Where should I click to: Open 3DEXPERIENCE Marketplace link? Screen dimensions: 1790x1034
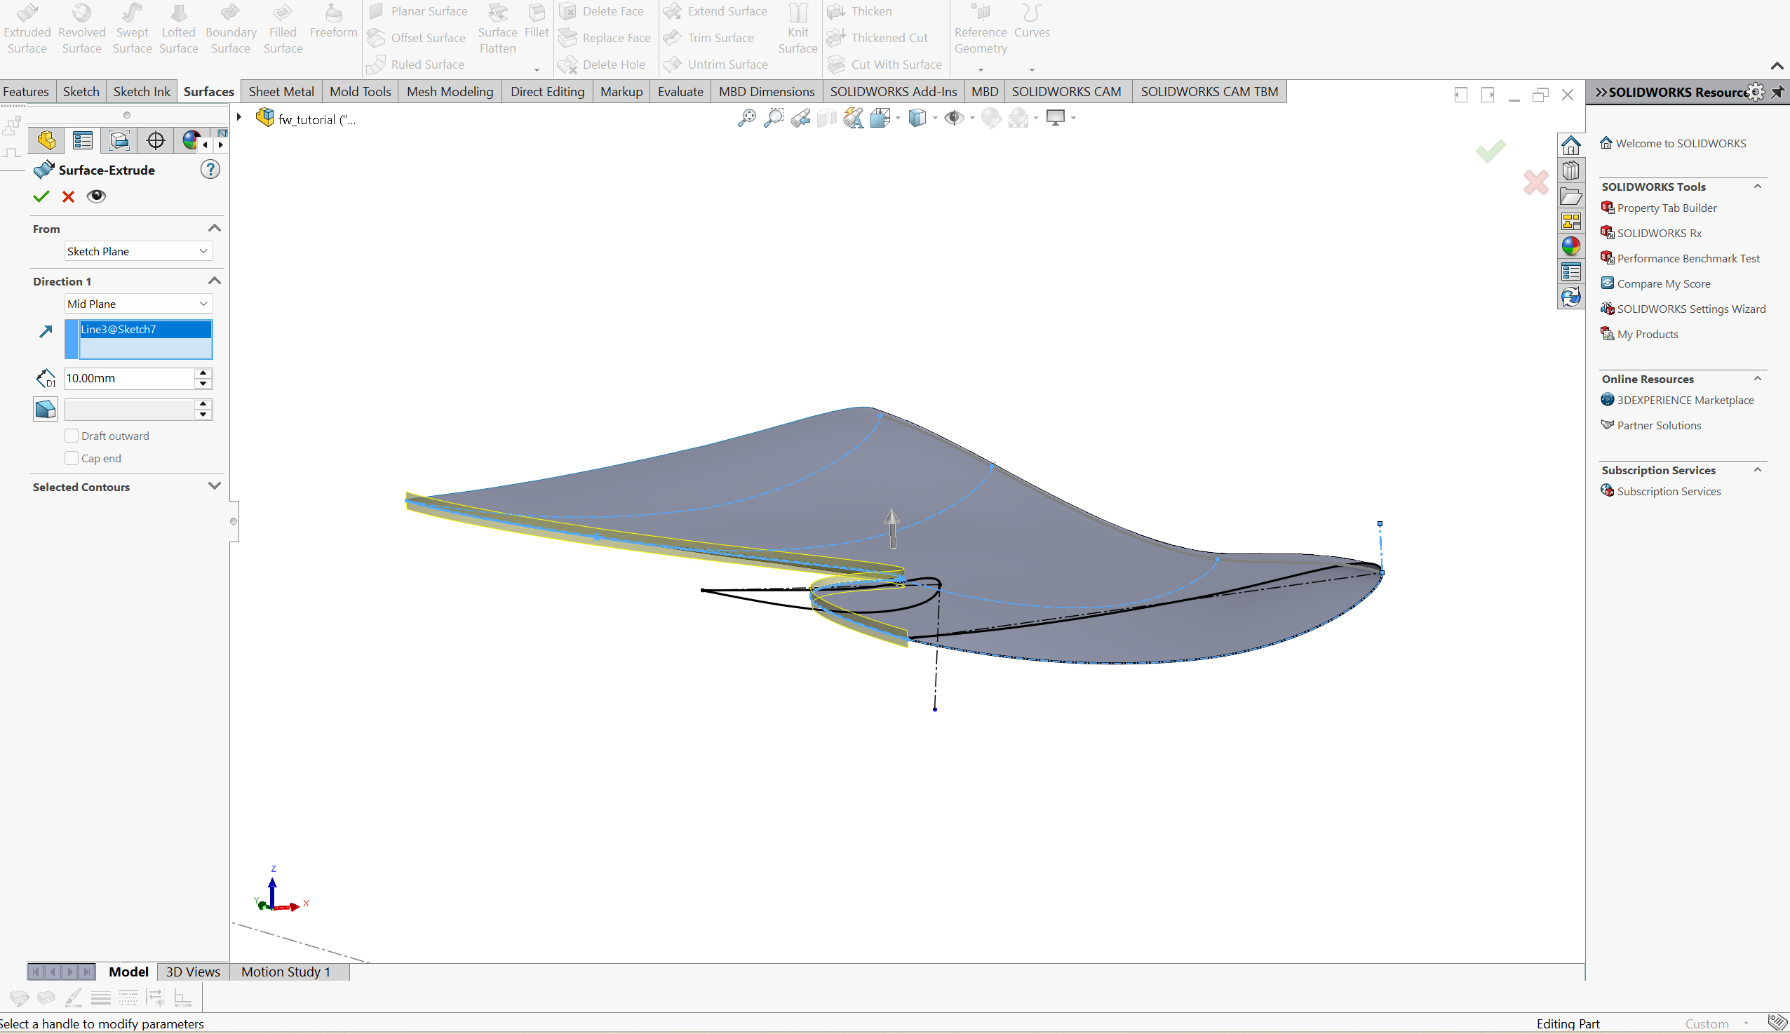(x=1685, y=401)
